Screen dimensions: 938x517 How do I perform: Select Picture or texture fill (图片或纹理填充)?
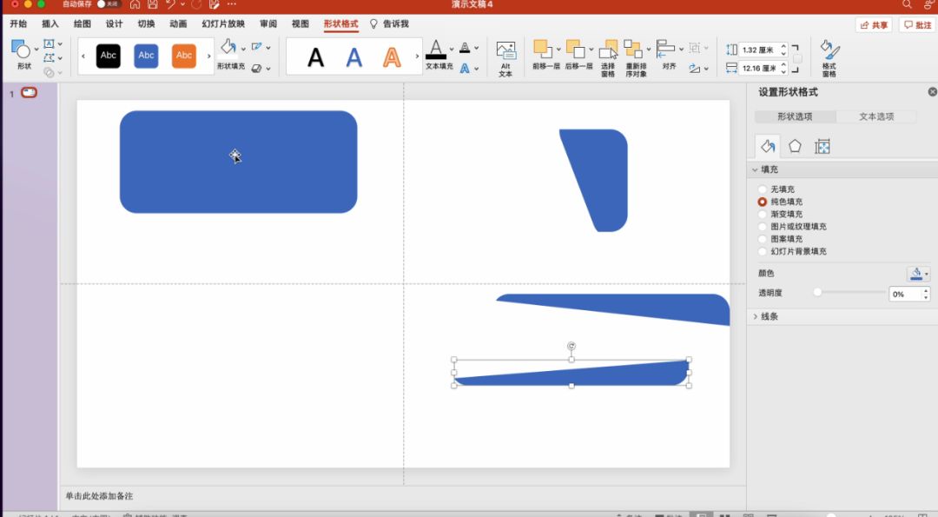point(763,227)
